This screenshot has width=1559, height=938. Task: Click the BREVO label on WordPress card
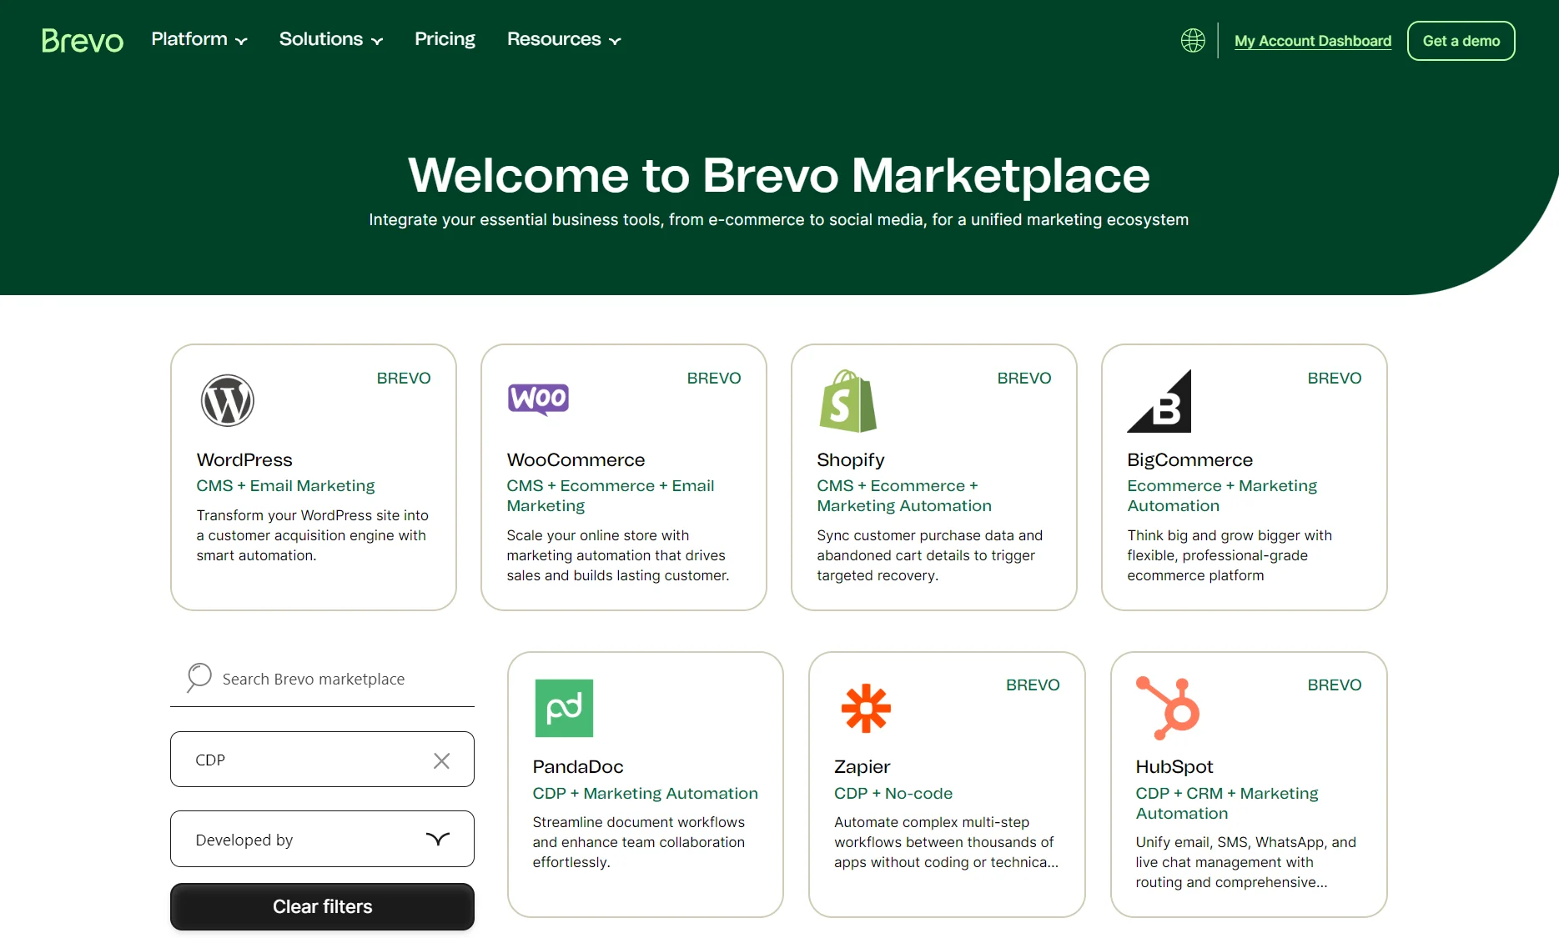[x=404, y=379]
